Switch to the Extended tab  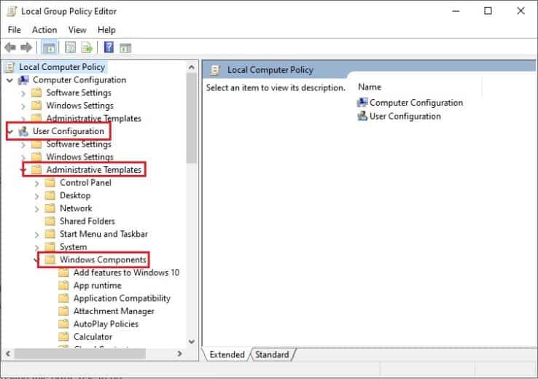(x=227, y=355)
